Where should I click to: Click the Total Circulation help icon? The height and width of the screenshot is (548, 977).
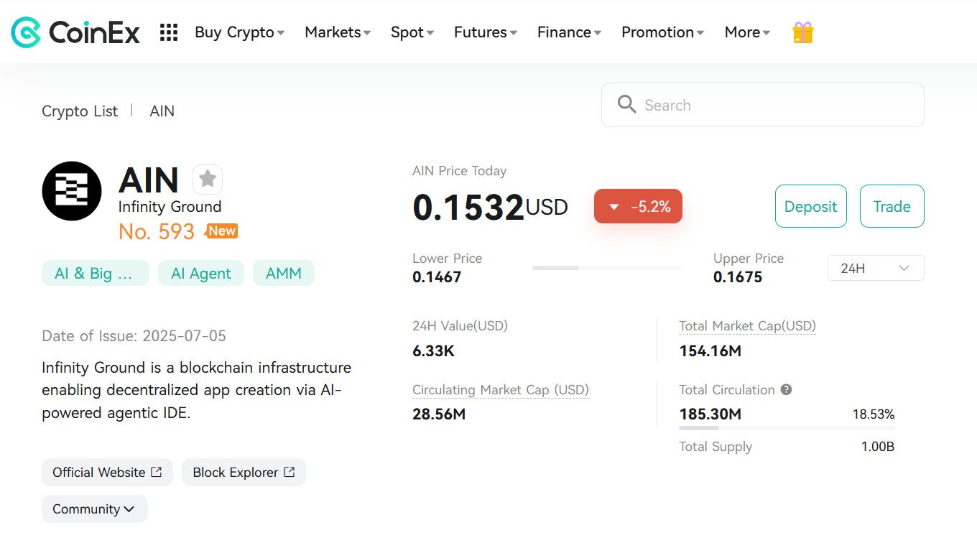(786, 389)
